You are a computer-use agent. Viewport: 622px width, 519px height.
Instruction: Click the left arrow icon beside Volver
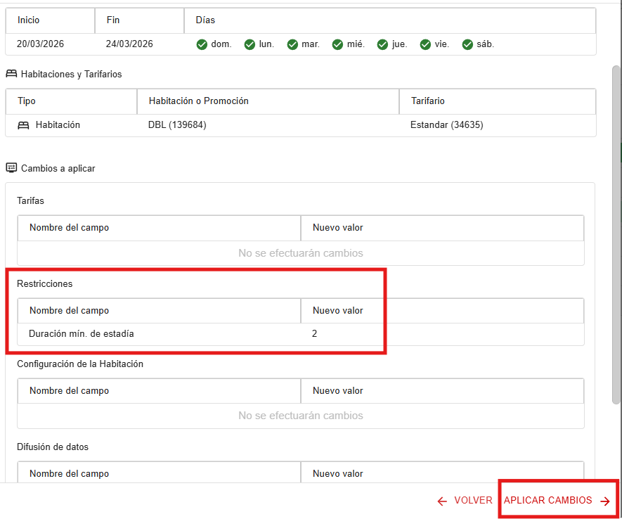442,501
